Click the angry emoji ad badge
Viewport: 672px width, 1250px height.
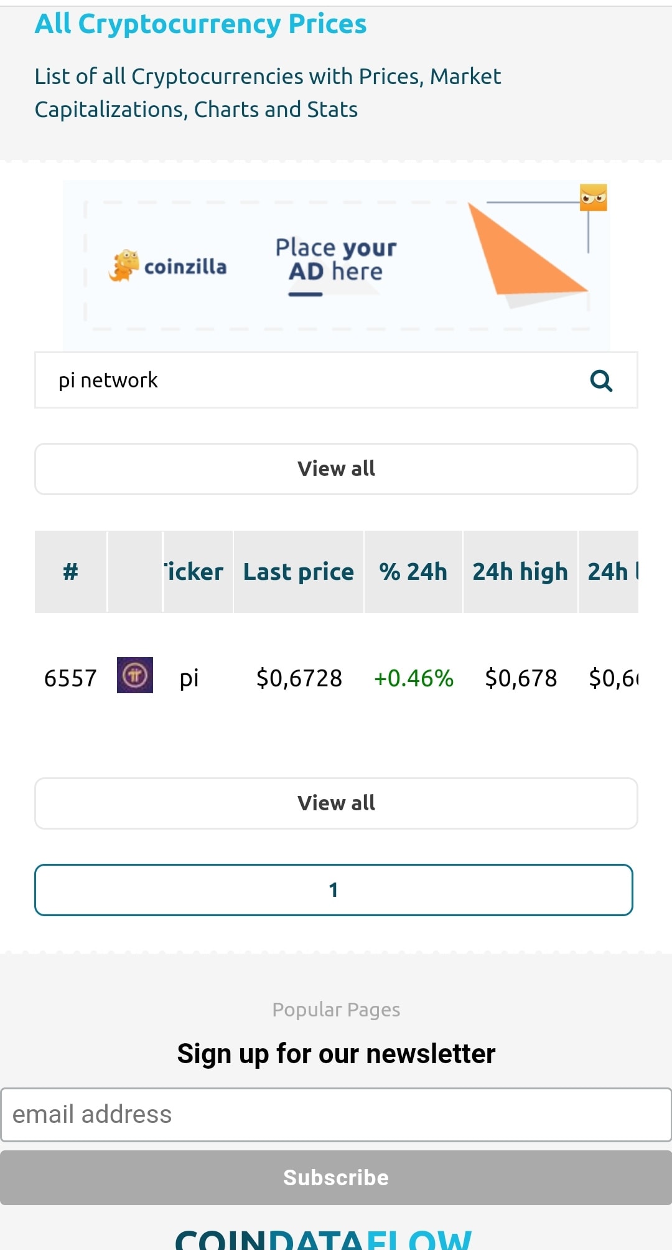click(x=593, y=197)
